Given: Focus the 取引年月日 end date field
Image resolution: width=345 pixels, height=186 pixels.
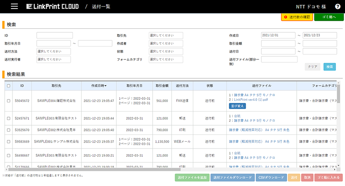Looking at the screenshot, I should [x=95, y=43].
